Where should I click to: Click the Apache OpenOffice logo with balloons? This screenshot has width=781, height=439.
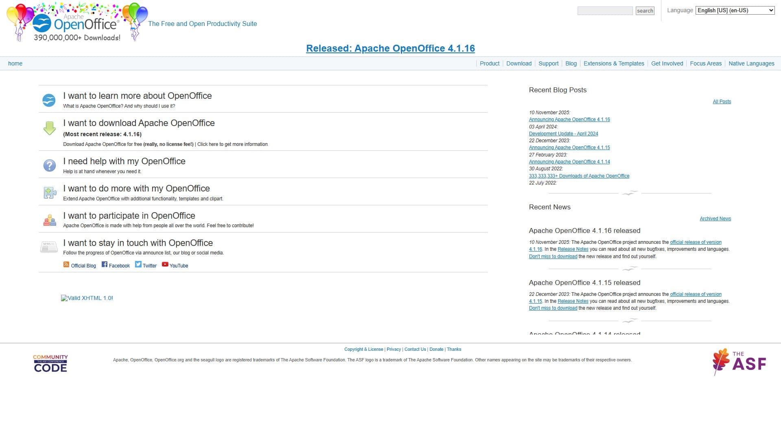coord(77,22)
